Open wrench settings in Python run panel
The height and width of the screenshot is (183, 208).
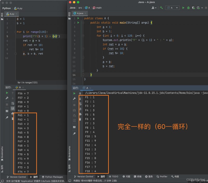tap(7, 98)
